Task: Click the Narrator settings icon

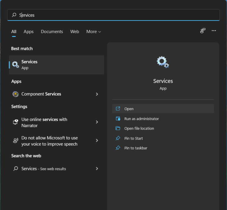Action: [15, 122]
